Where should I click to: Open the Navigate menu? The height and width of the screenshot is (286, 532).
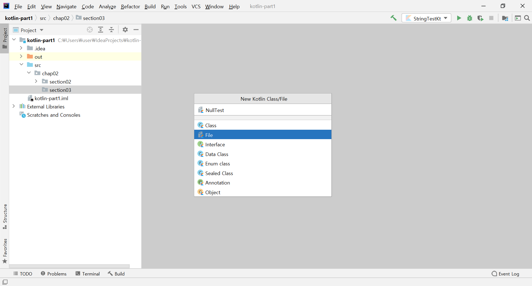[x=66, y=6]
